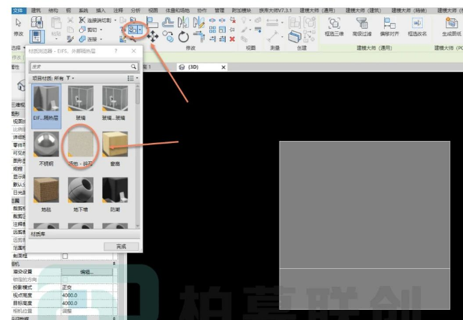This screenshot has height=320, width=463.
Task: Click the 完成 button
Action: pyautogui.click(x=121, y=246)
